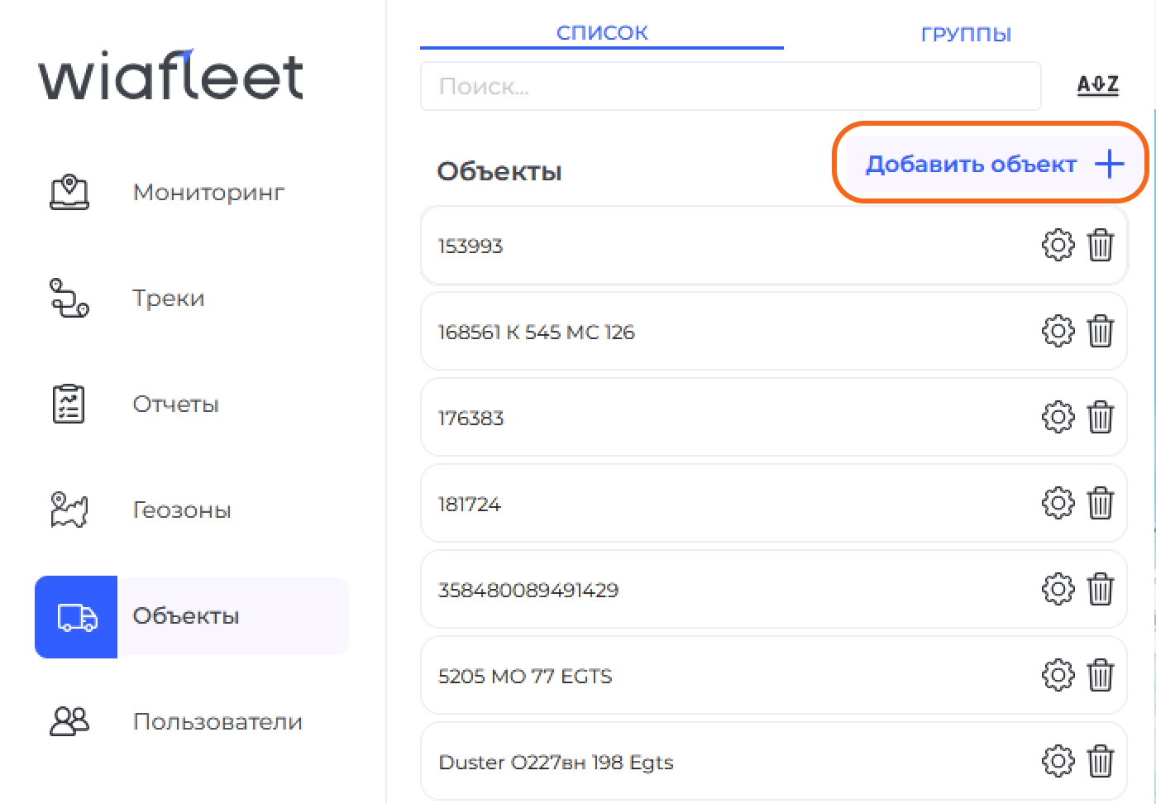Open settings for 5205 МО 77 EGTS
This screenshot has width=1156, height=804.
coord(1058,676)
